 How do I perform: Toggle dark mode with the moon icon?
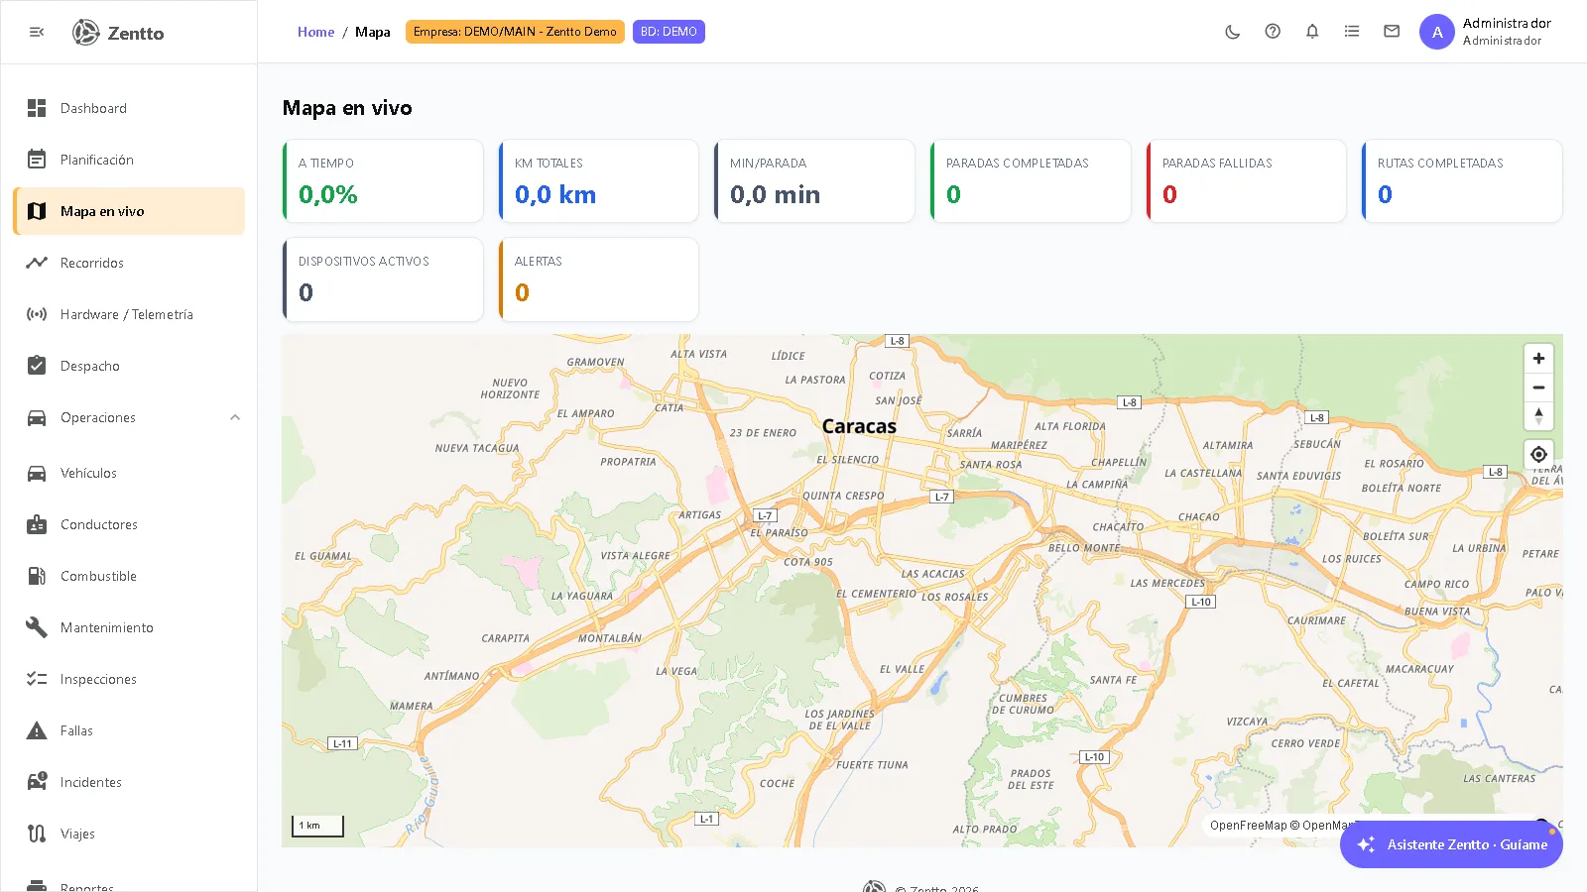1233,32
